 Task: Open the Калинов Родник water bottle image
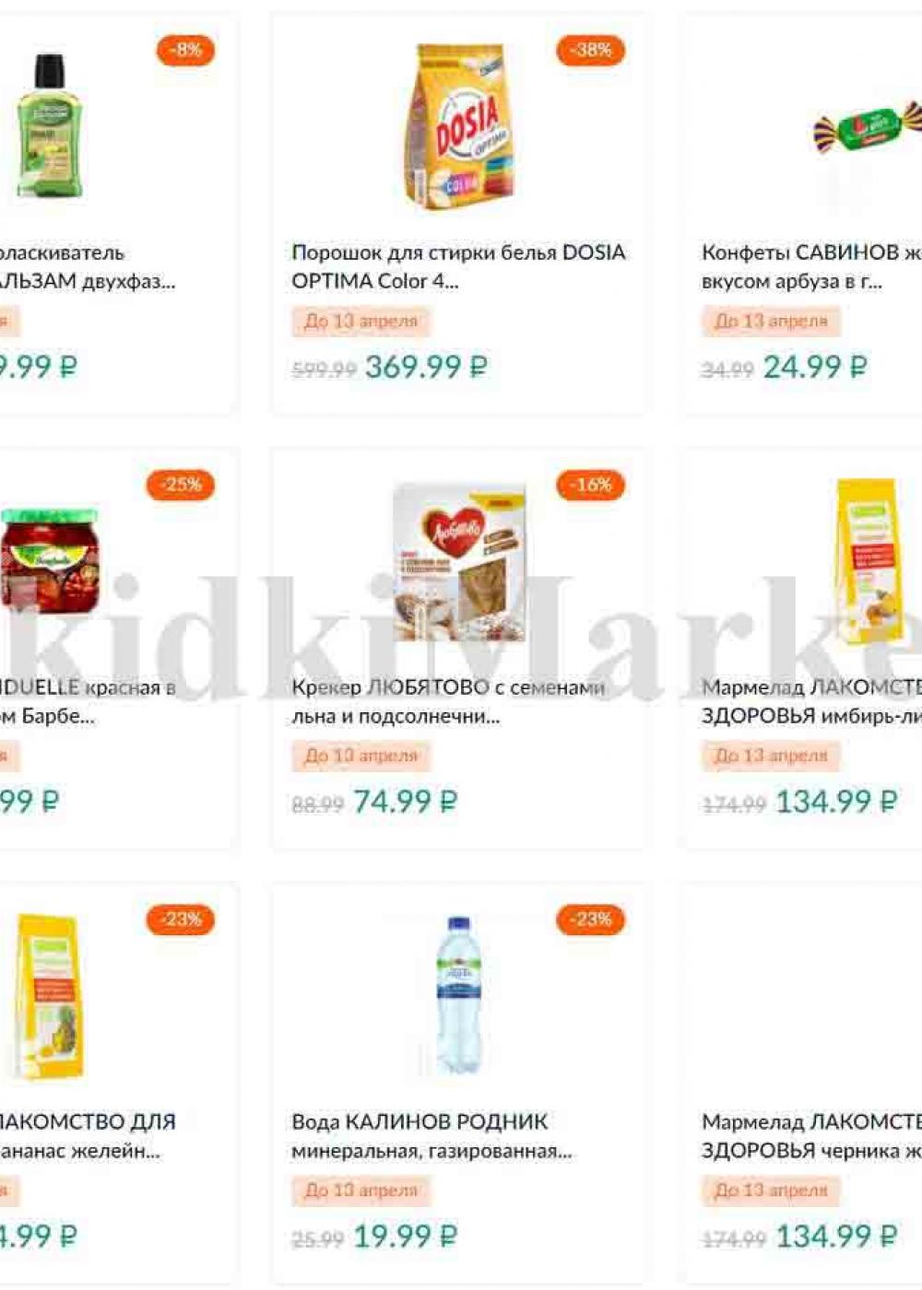[458, 995]
